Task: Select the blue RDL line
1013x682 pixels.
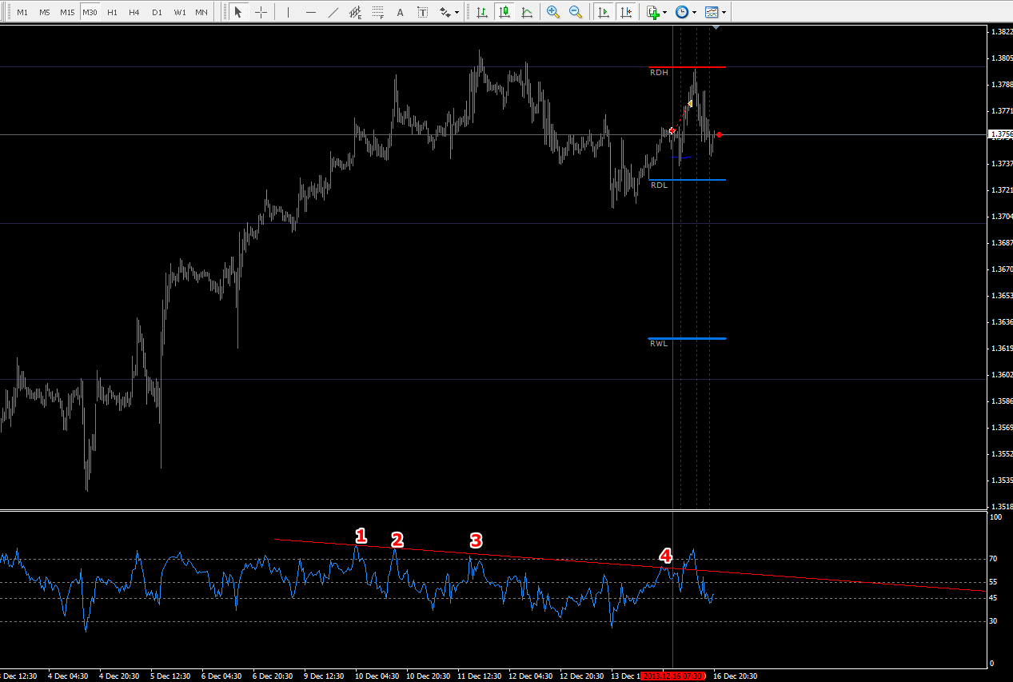Action: point(688,180)
